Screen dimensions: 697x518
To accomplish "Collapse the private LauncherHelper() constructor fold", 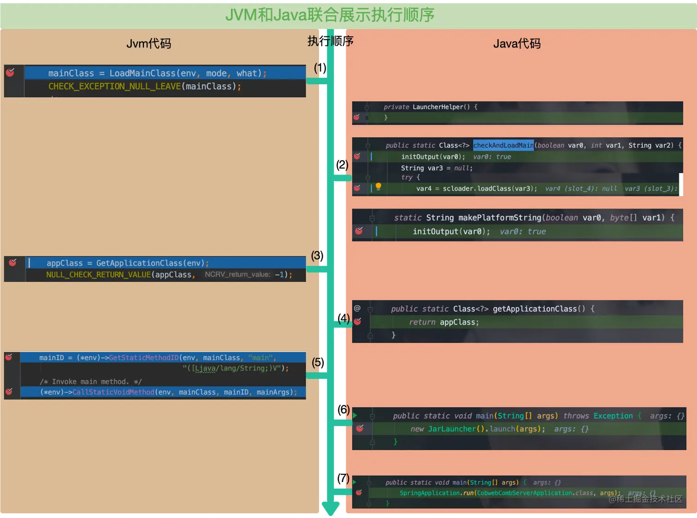I will (x=367, y=107).
